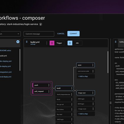Screen dimensions: 124x124
Task: Open scan source-code step options menu
Action: coord(93,71)
